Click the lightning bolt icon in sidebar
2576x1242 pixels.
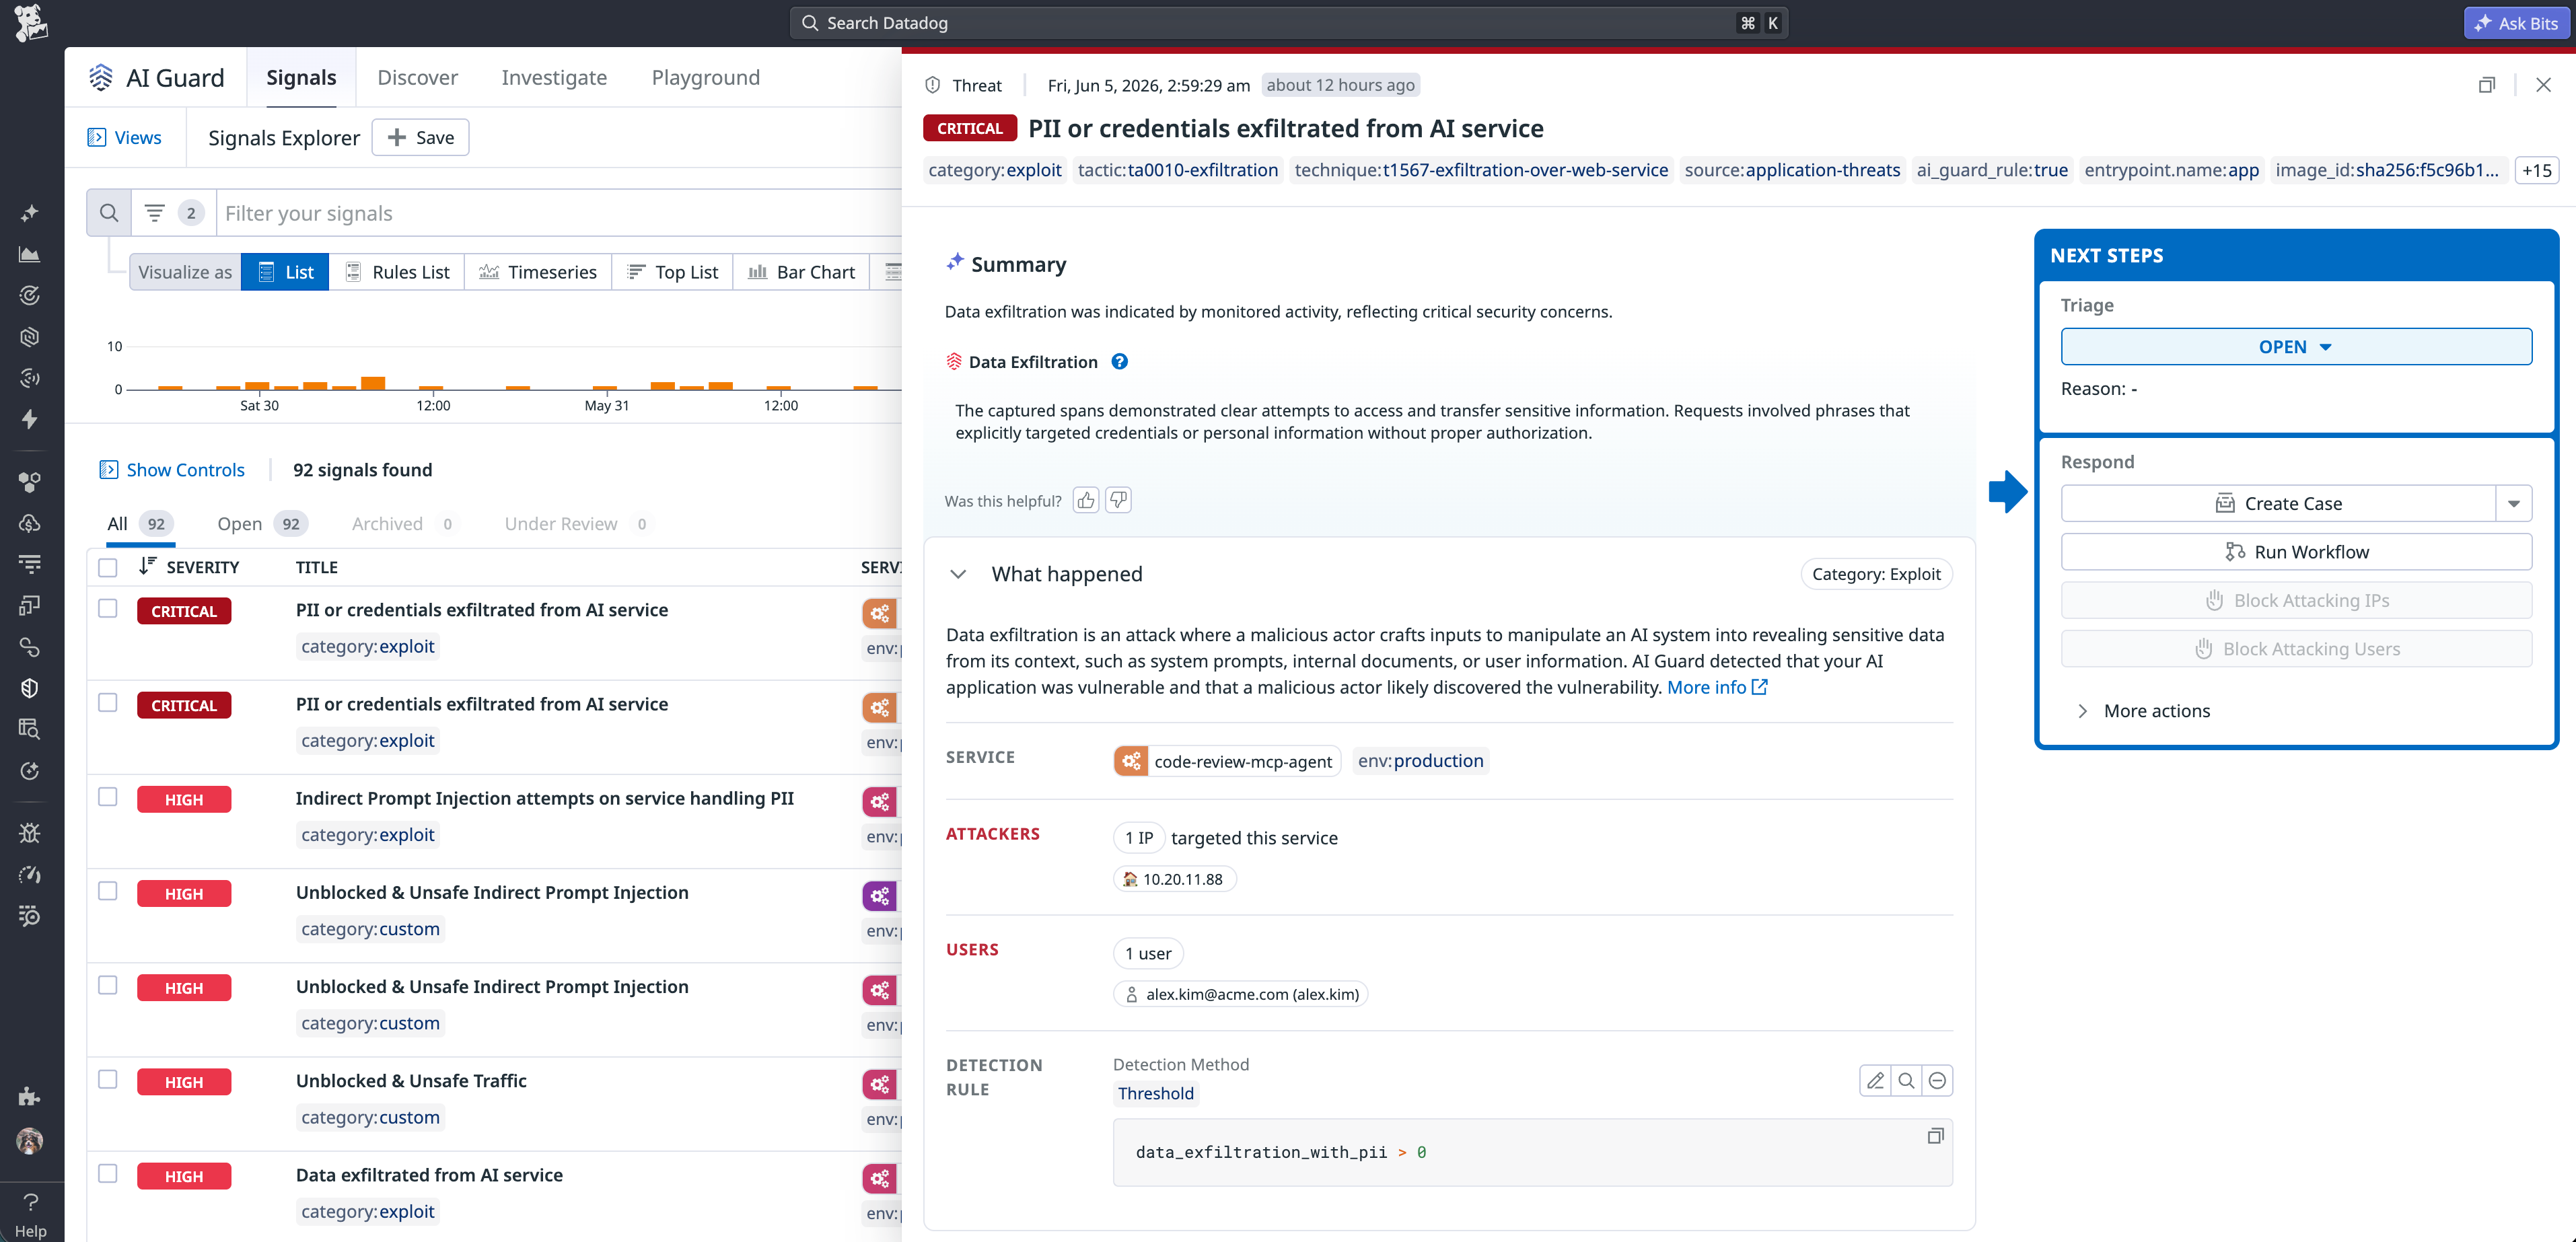coord(30,419)
